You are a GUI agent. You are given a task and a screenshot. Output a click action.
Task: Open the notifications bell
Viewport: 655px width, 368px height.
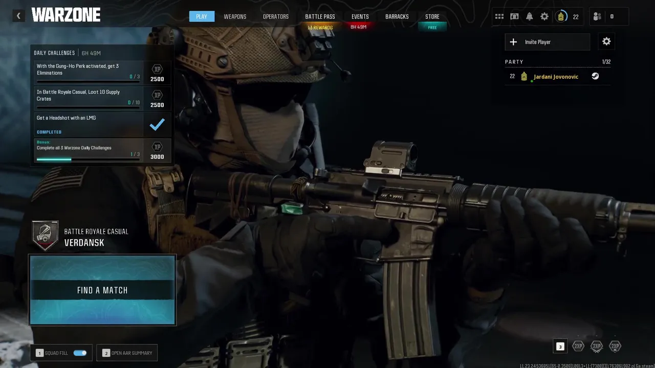click(x=529, y=16)
